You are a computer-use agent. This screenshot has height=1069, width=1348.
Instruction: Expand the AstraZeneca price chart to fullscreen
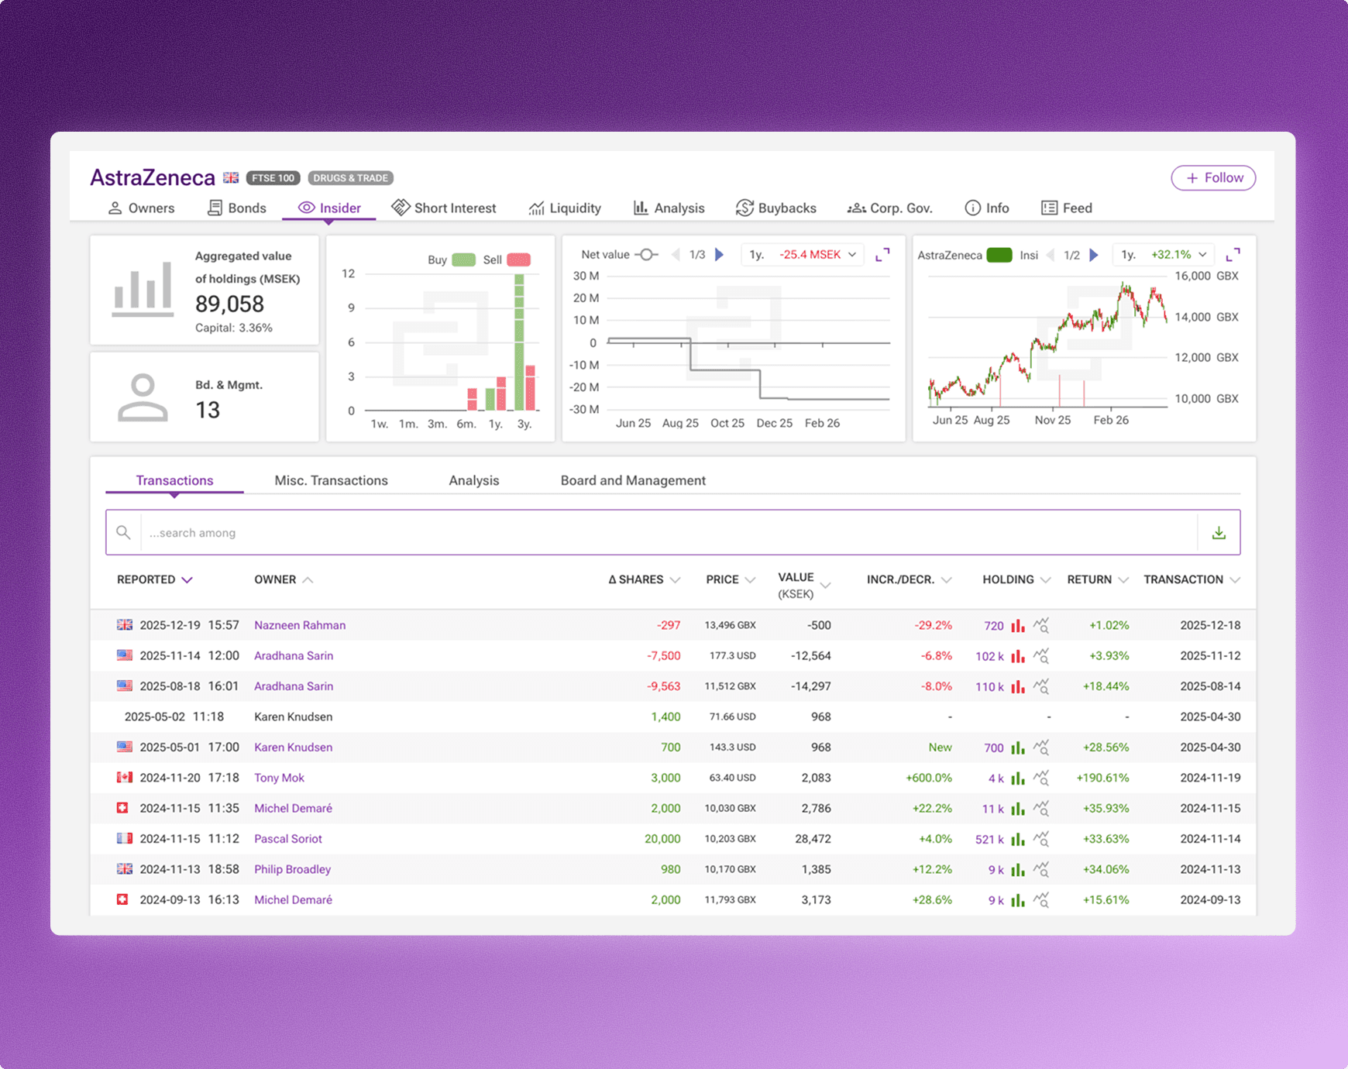[1233, 255]
